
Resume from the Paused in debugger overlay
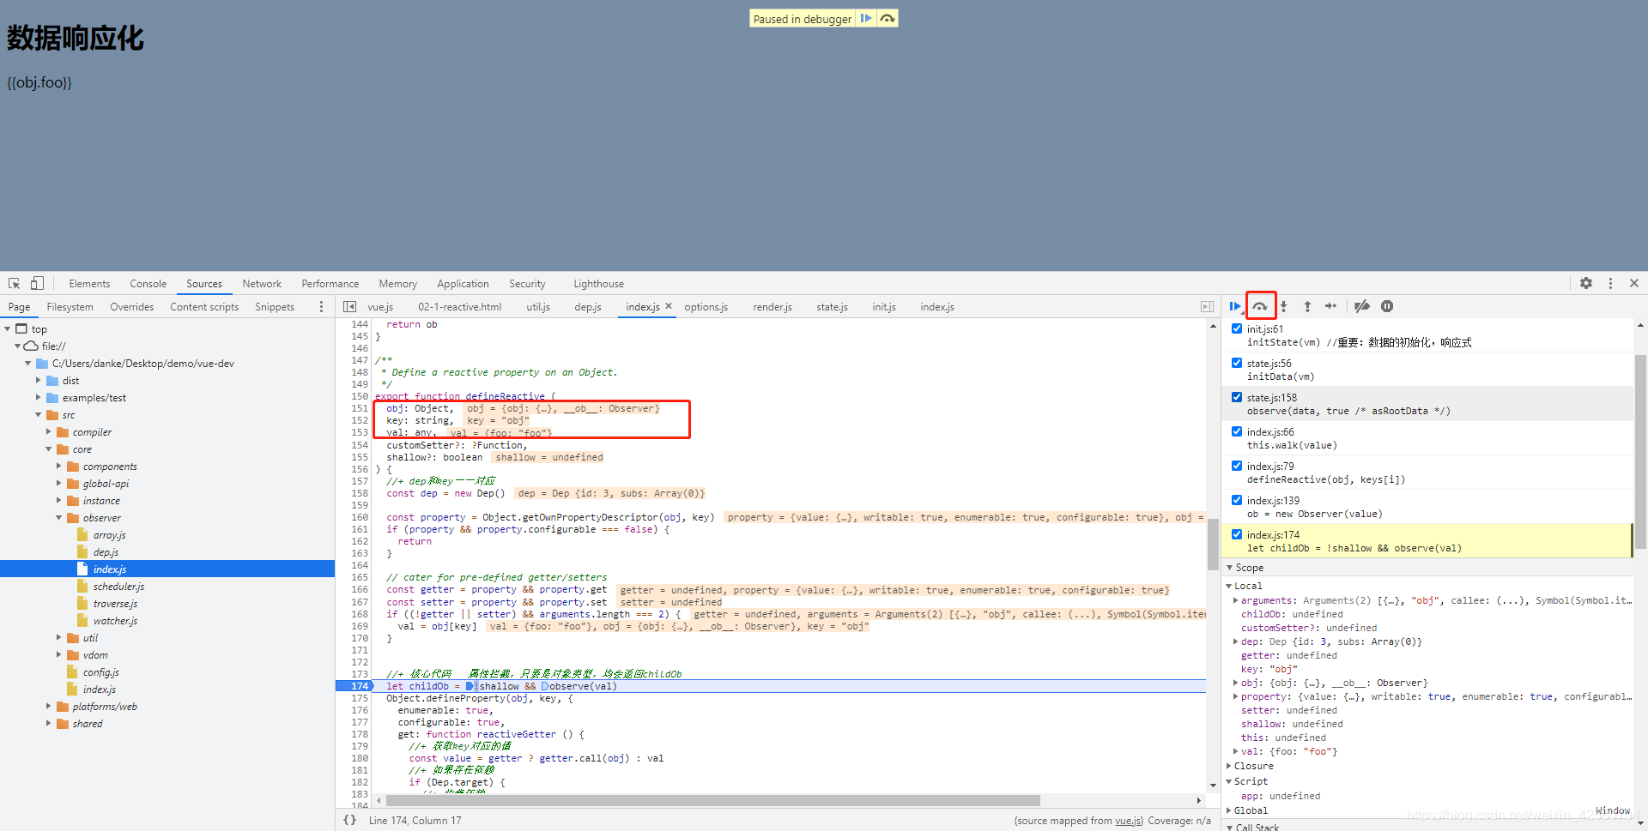click(x=866, y=18)
